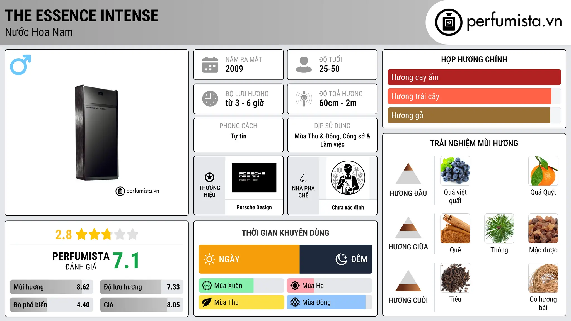Click the Hương trái cây accord bar
The image size is (571, 321).
(474, 96)
